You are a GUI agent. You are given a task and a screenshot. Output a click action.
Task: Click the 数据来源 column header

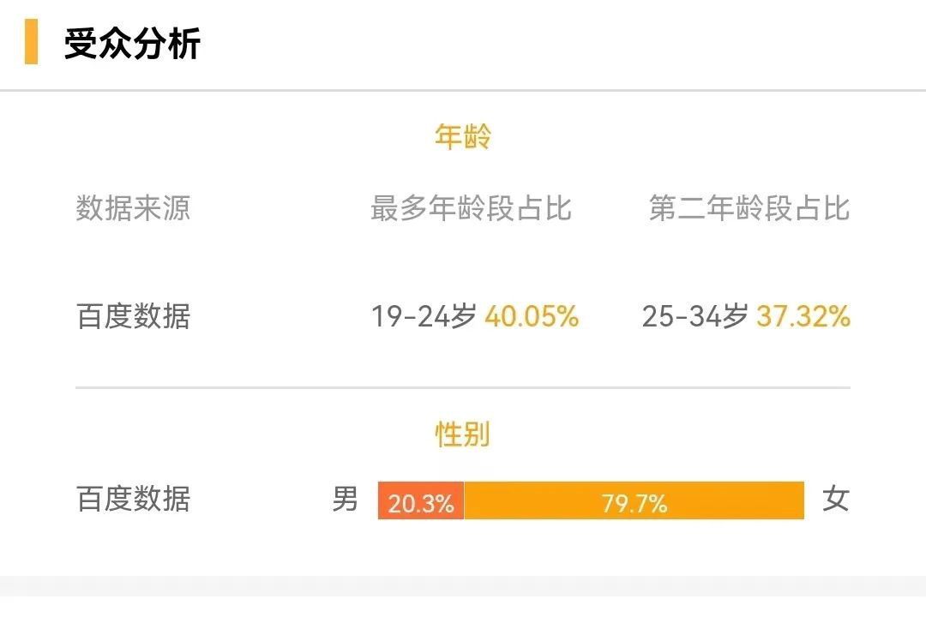click(133, 208)
